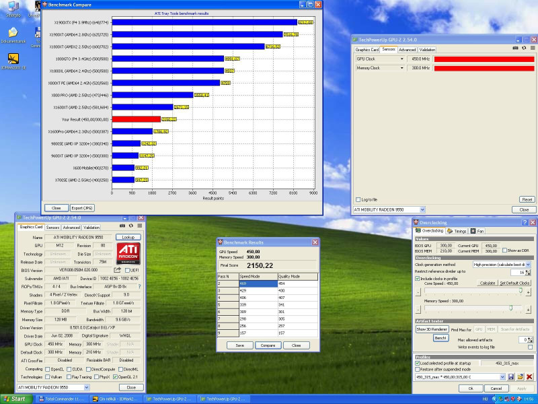Click help question mark on Overclocking title bar

coord(525,223)
